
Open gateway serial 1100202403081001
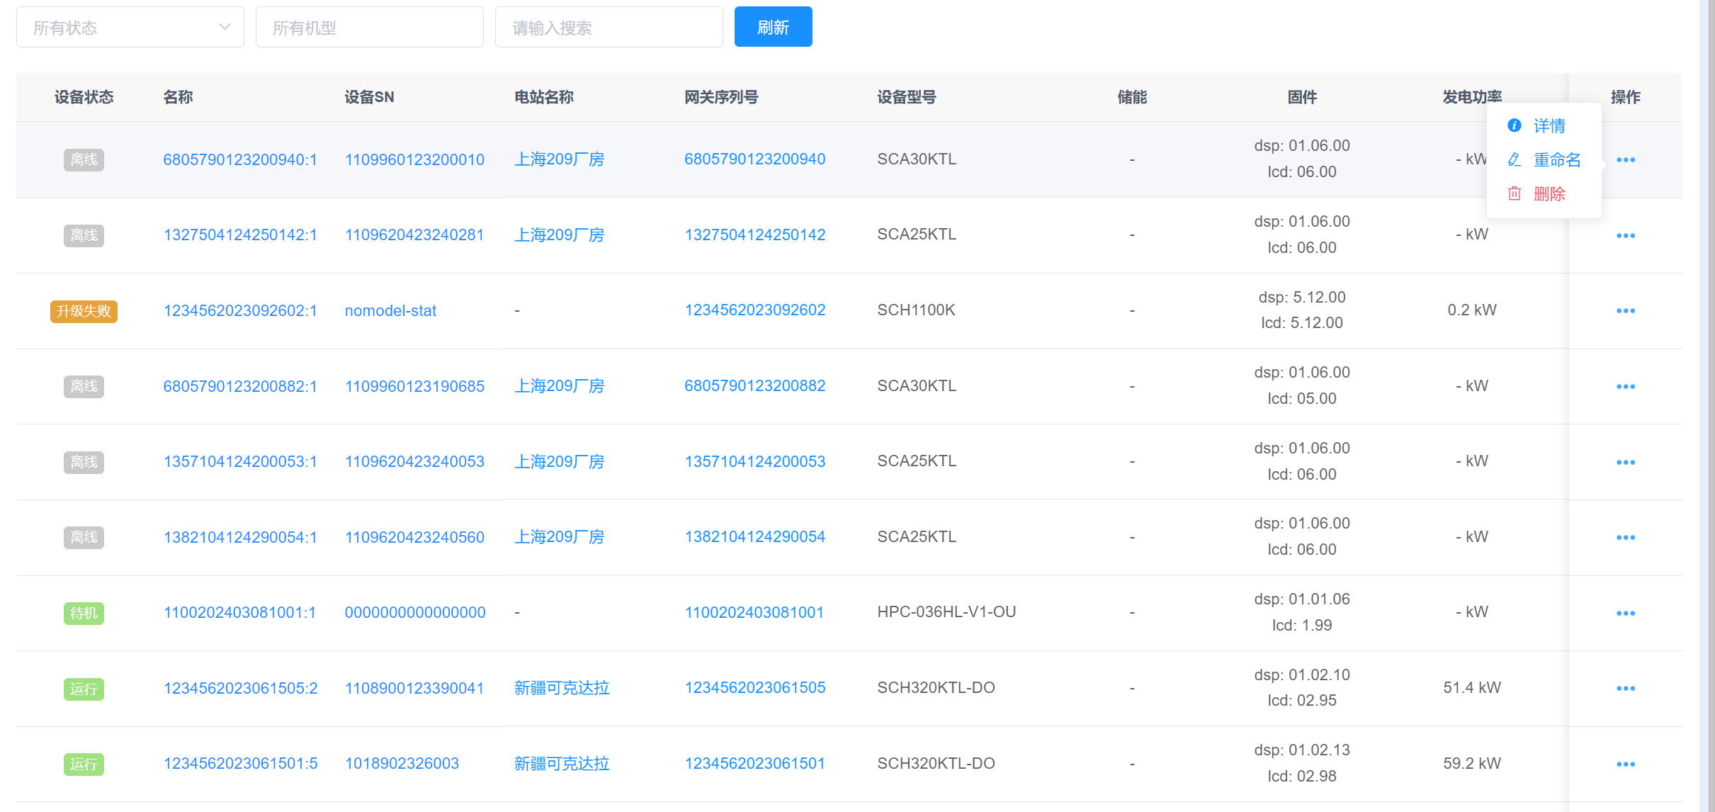(754, 613)
